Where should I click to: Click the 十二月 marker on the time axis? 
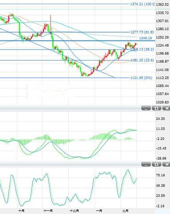pos(75,210)
